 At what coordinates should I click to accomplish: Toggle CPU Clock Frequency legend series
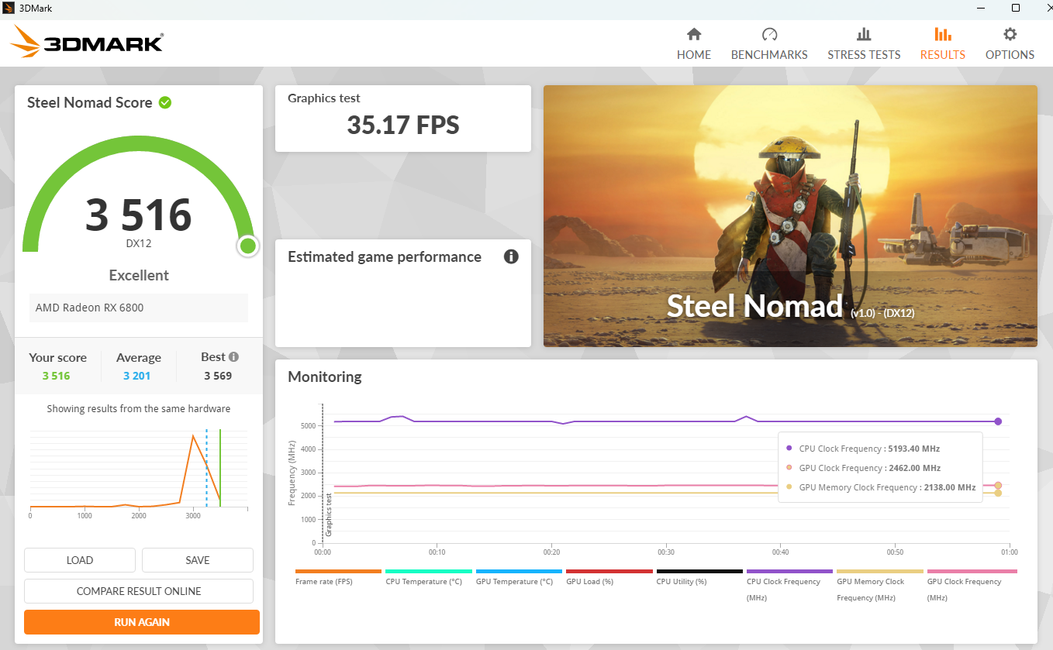789,587
